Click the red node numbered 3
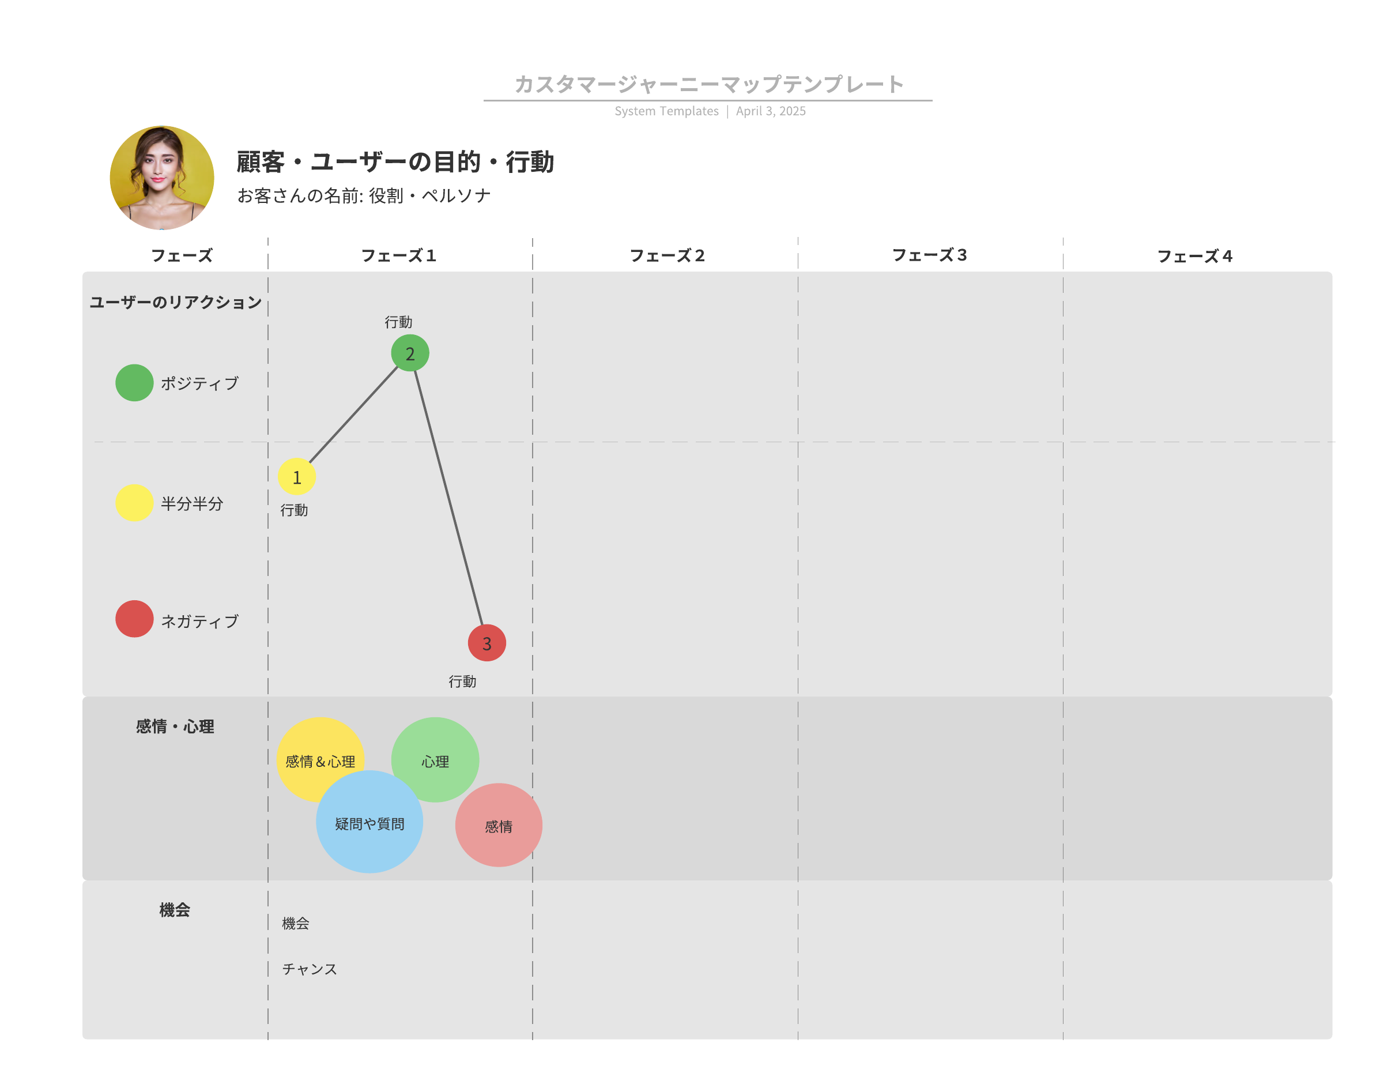The height and width of the screenshot is (1088, 1384). coord(487,643)
